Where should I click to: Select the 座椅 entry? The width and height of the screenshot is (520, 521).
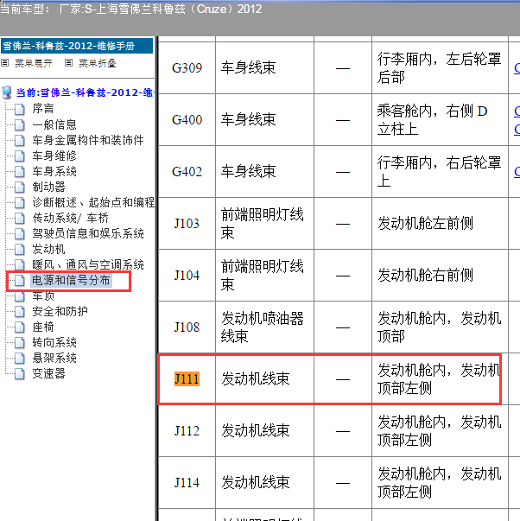pyautogui.click(x=43, y=327)
